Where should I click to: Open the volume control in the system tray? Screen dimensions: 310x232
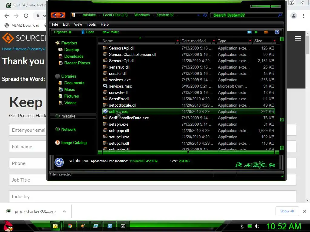(x=257, y=226)
